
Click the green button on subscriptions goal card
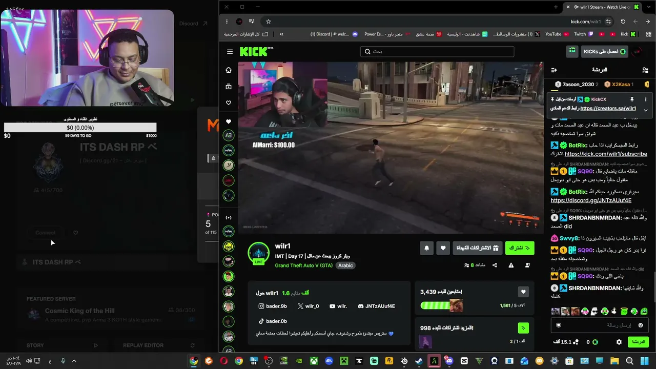tap(523, 327)
